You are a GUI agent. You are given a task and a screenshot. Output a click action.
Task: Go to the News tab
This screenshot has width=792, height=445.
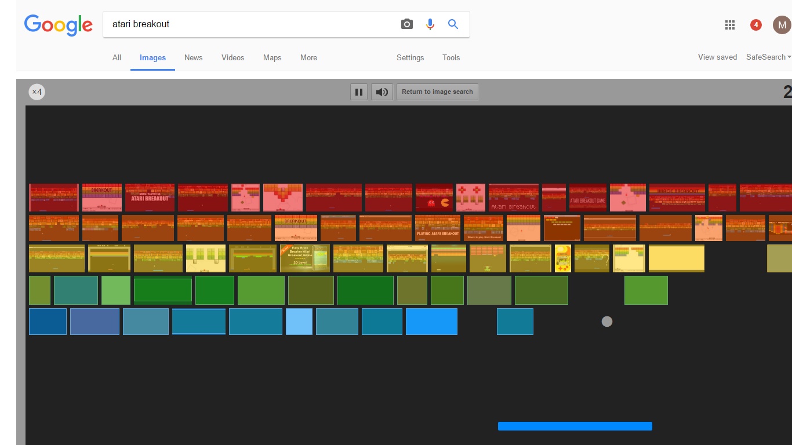(194, 57)
